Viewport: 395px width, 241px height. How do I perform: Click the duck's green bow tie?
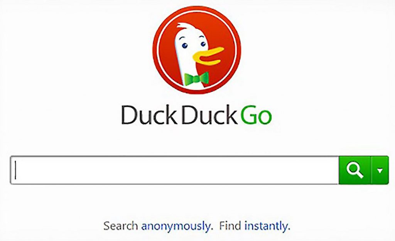click(196, 78)
